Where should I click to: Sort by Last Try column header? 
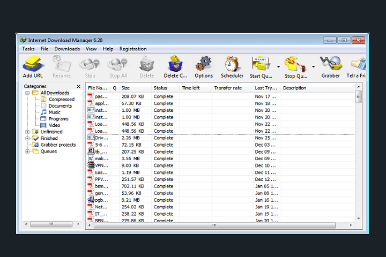pyautogui.click(x=267, y=88)
